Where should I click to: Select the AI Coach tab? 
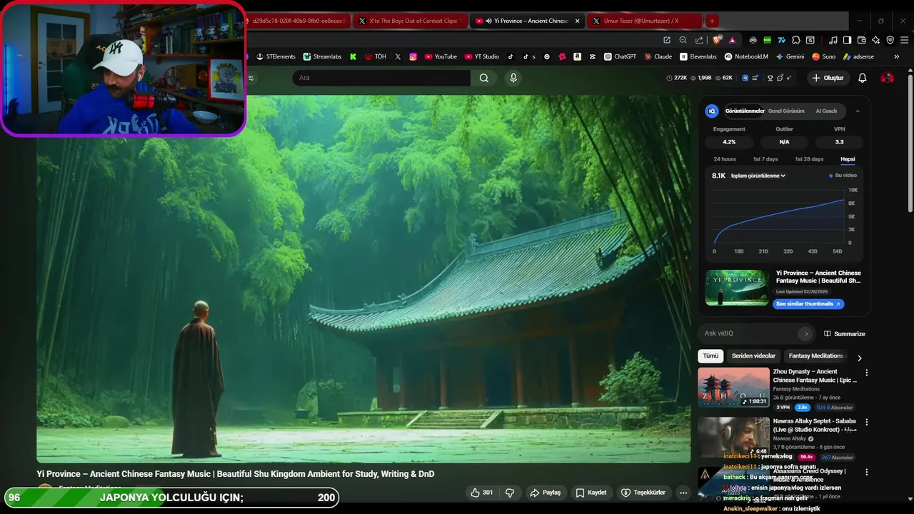[x=826, y=111]
